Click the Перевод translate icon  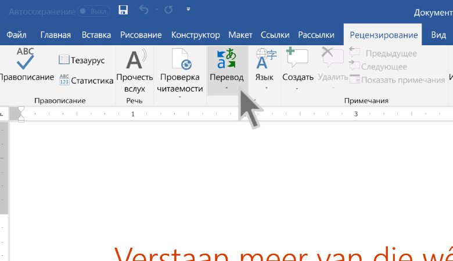pyautogui.click(x=226, y=59)
